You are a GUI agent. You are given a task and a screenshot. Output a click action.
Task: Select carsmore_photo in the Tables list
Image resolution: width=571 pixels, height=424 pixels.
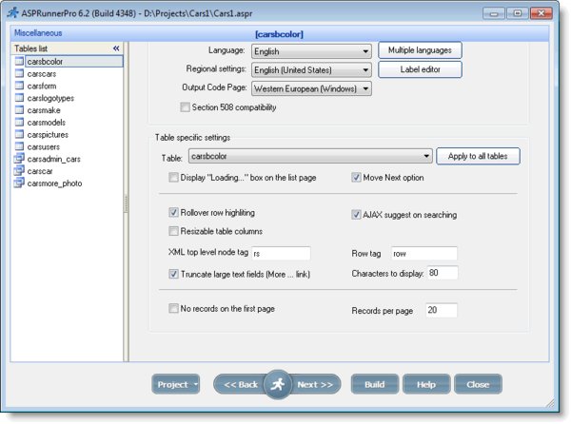[x=54, y=183]
